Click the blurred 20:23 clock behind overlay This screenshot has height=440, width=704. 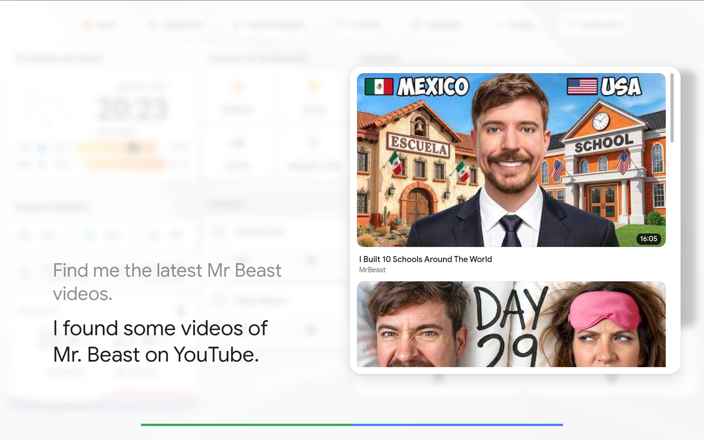click(132, 109)
